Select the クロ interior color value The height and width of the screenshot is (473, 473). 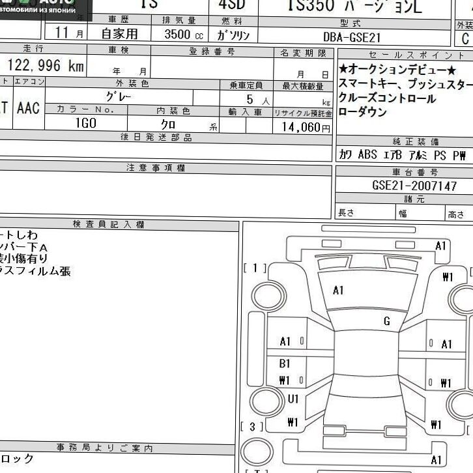pos(167,124)
